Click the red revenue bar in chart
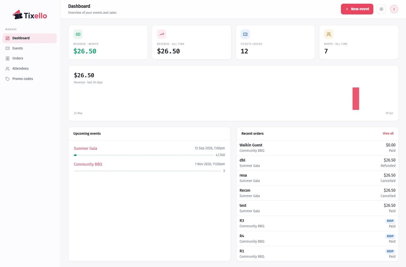Image resolution: width=406 pixels, height=267 pixels. pyautogui.click(x=356, y=99)
